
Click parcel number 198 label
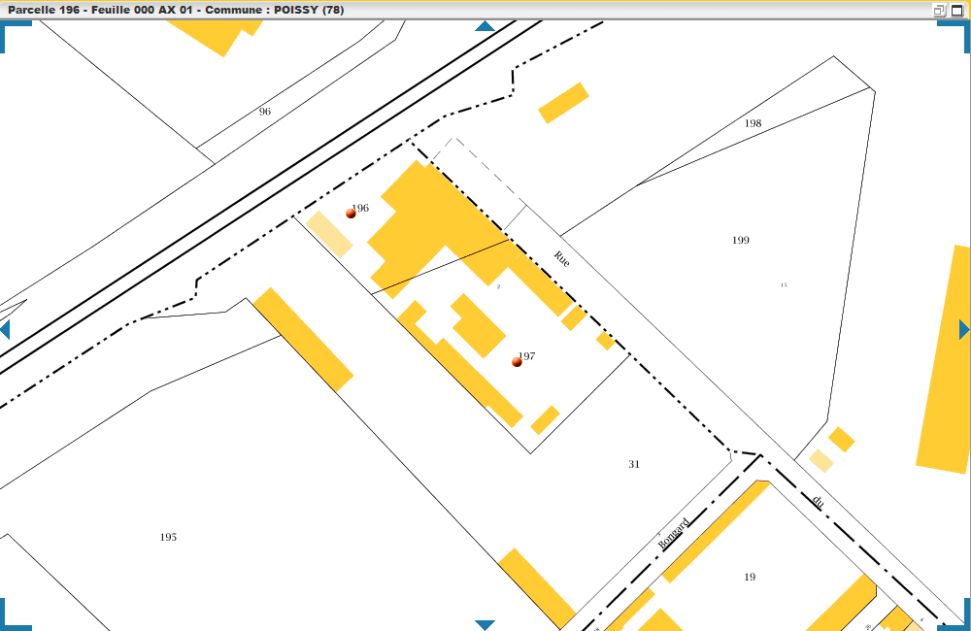[x=753, y=123]
